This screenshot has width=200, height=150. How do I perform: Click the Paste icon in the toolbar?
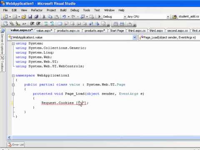coord(56,17)
